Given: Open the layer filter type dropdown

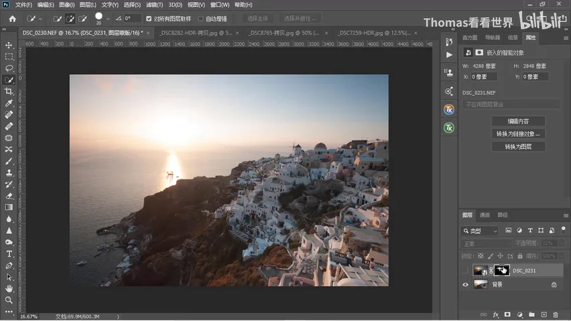Looking at the screenshot, I should (x=480, y=231).
